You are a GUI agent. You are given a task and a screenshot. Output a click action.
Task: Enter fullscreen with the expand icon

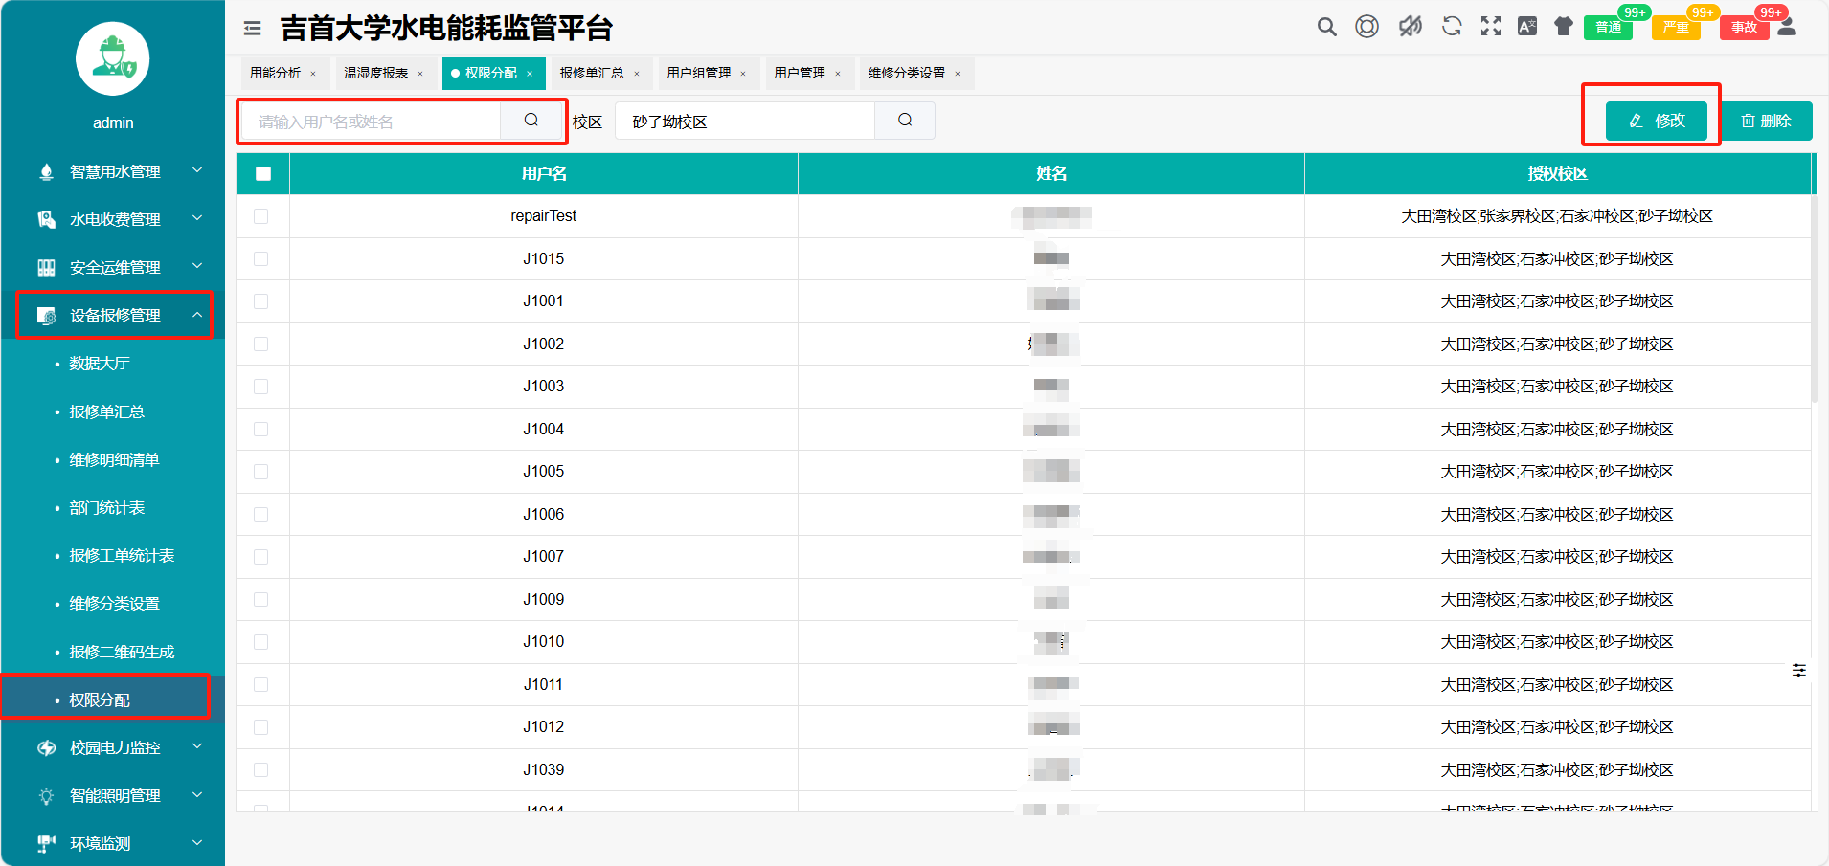pyautogui.click(x=1491, y=27)
